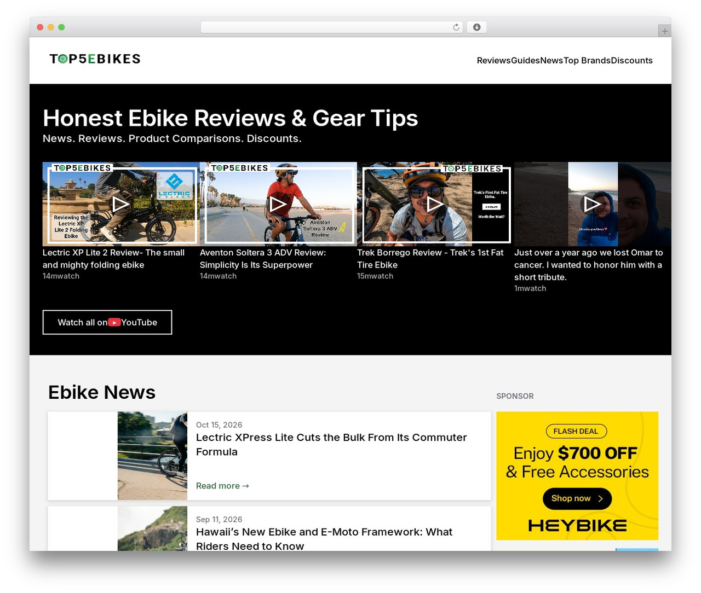The image size is (701, 593).
Task: Open the browser downloads icon
Action: click(x=476, y=27)
